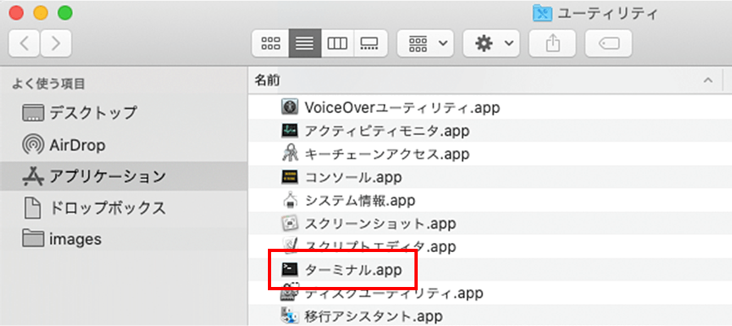Click the よく使う項目 sidebar heading
This screenshot has width=732, height=326.
pos(48,84)
